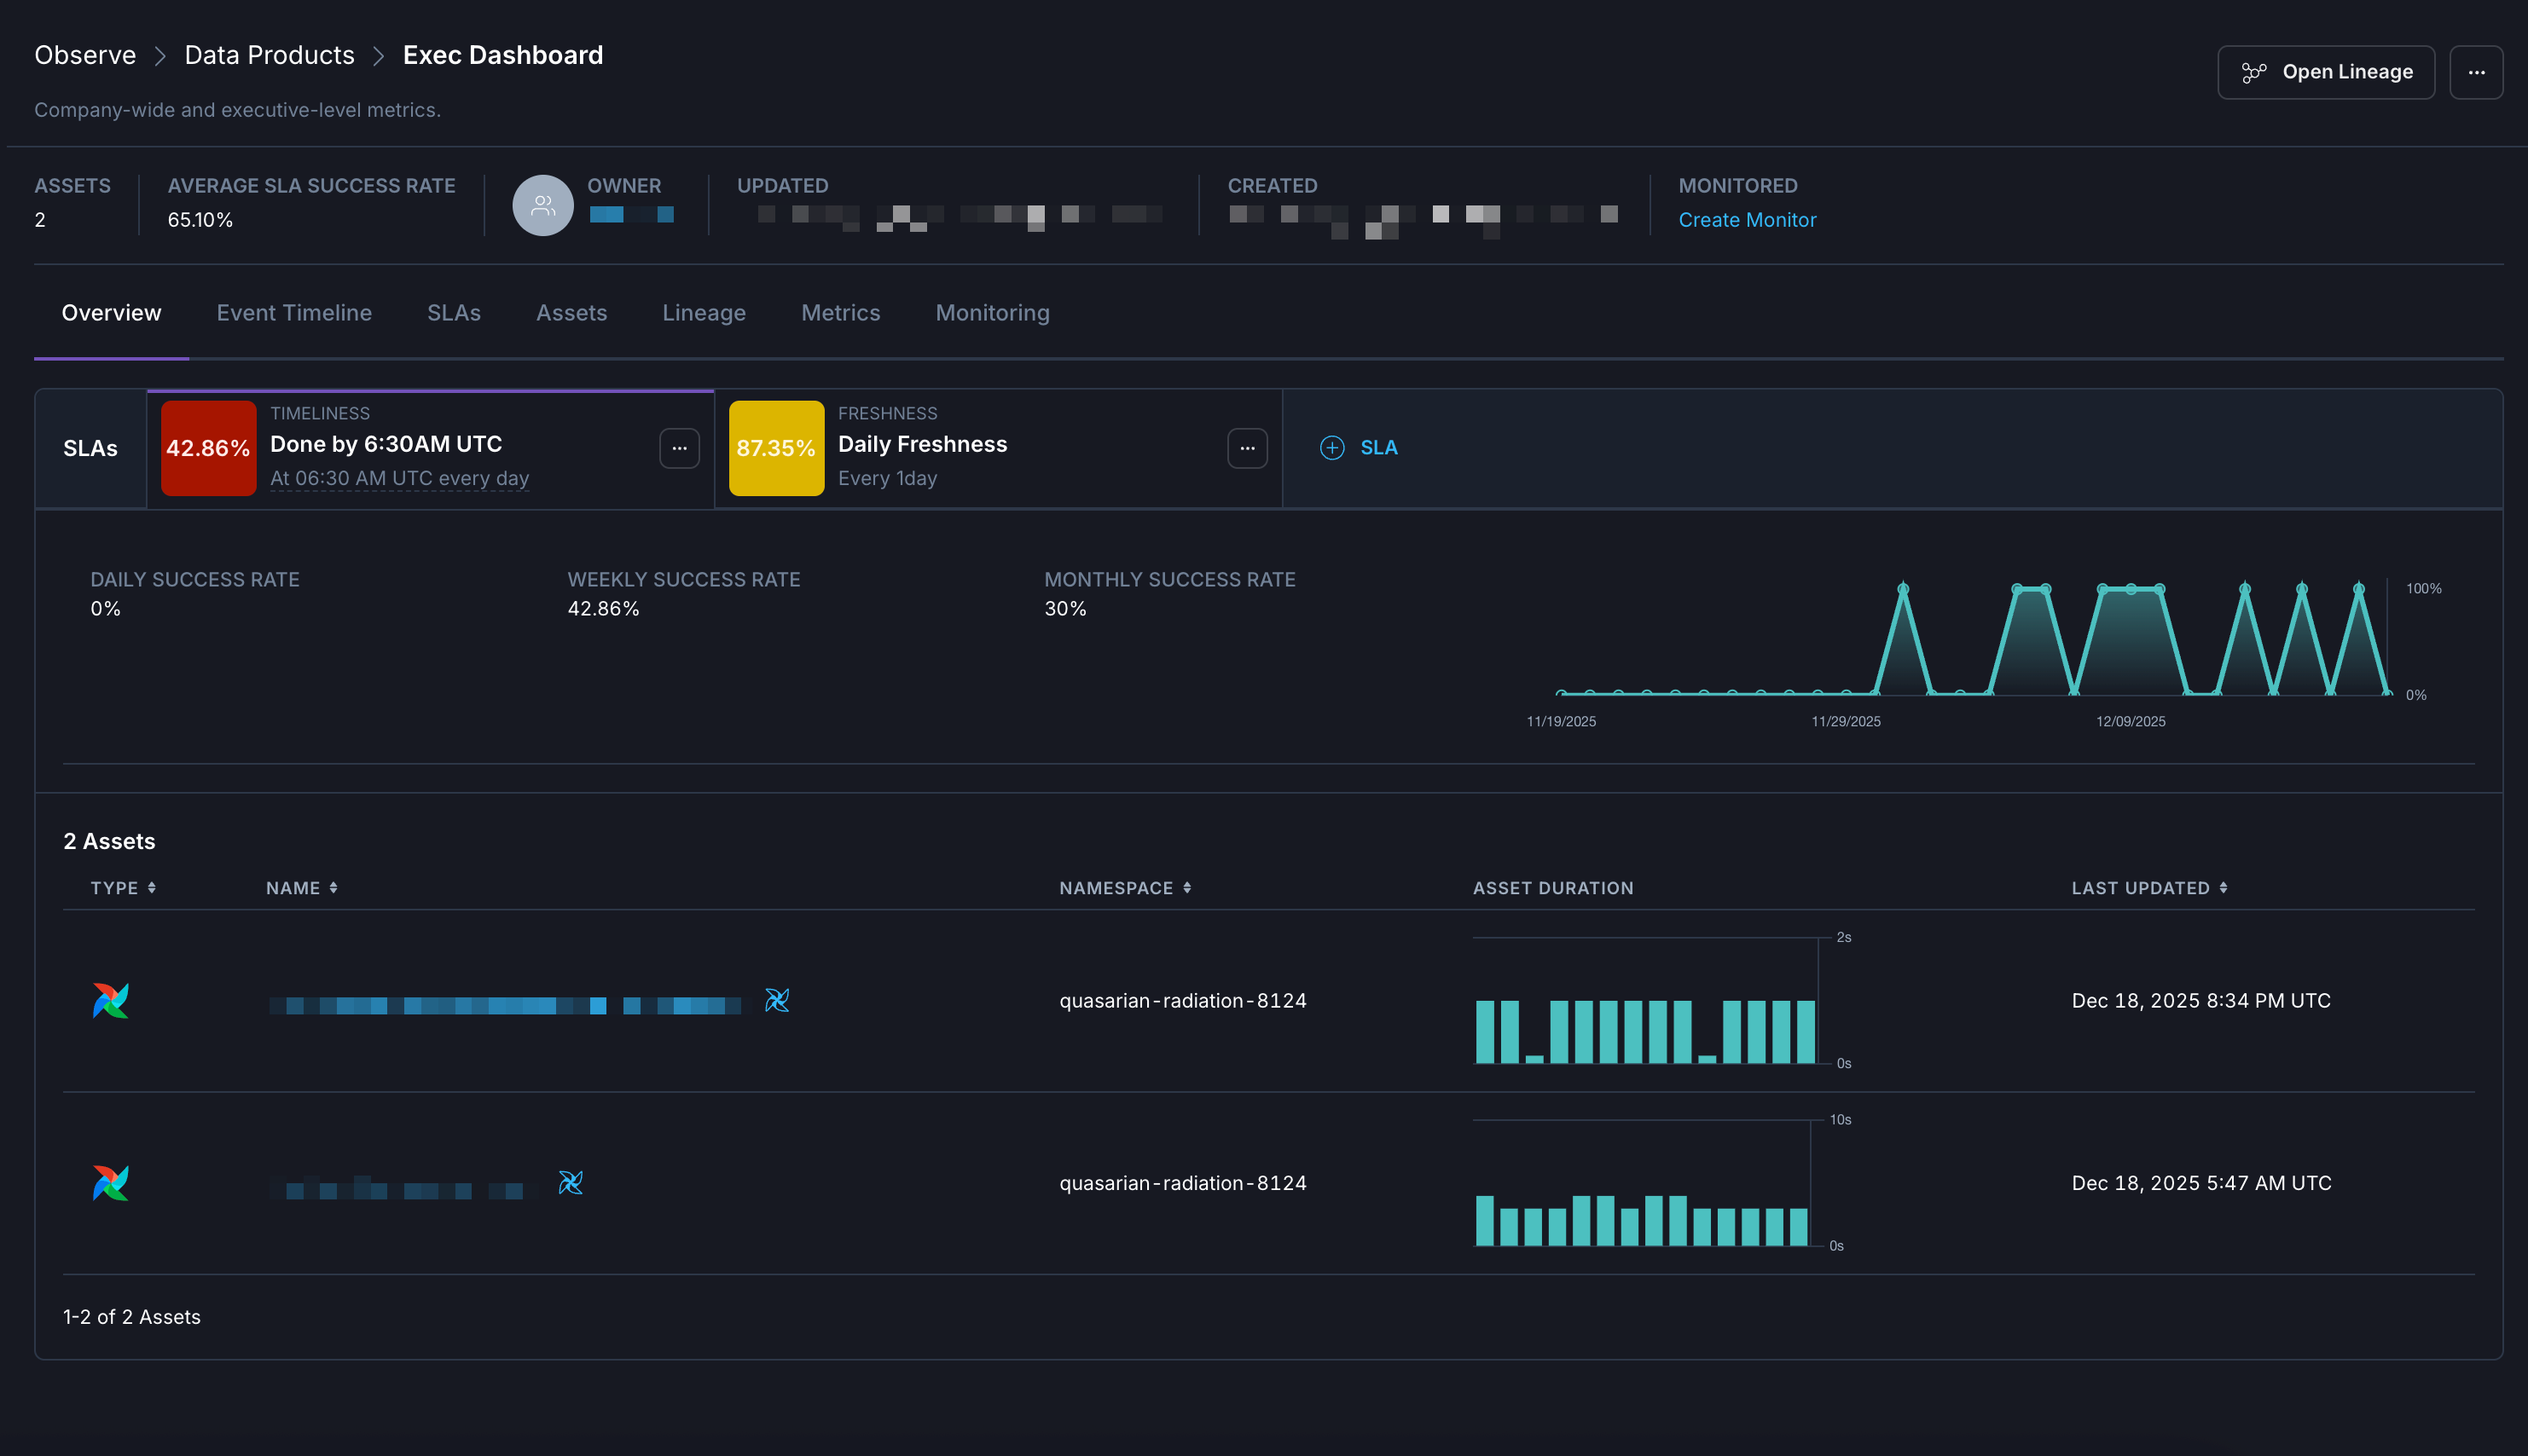
Task: Switch to the Event Timeline tab
Action: pos(294,312)
